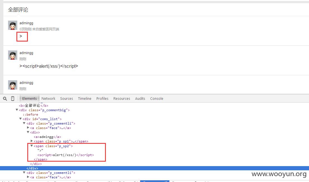Expand the last a class face node
The height and width of the screenshot is (182, 309).
pyautogui.click(x=28, y=177)
